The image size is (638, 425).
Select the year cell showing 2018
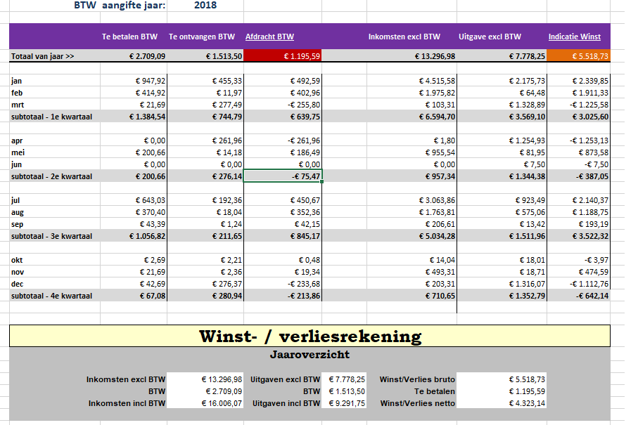[205, 6]
